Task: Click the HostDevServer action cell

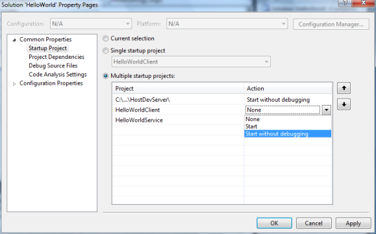Action: point(288,100)
